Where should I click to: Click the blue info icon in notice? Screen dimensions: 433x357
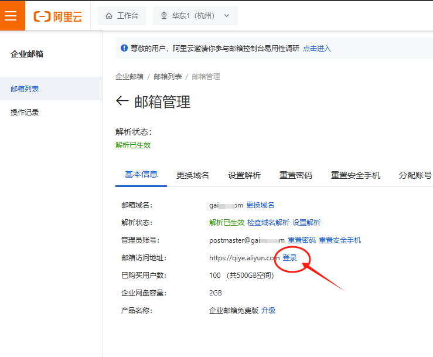(x=124, y=48)
